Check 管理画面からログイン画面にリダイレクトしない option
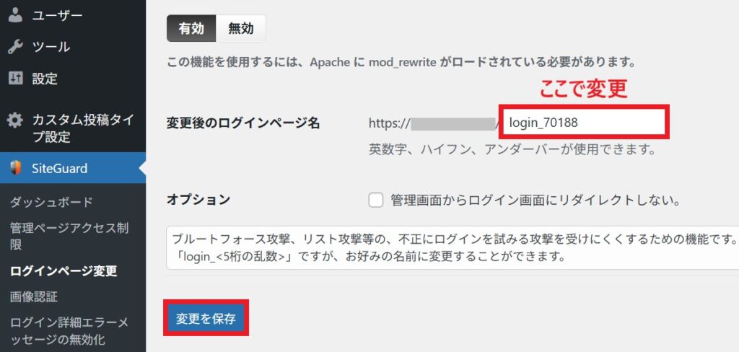Screen dimensions: 739x352 [375, 201]
